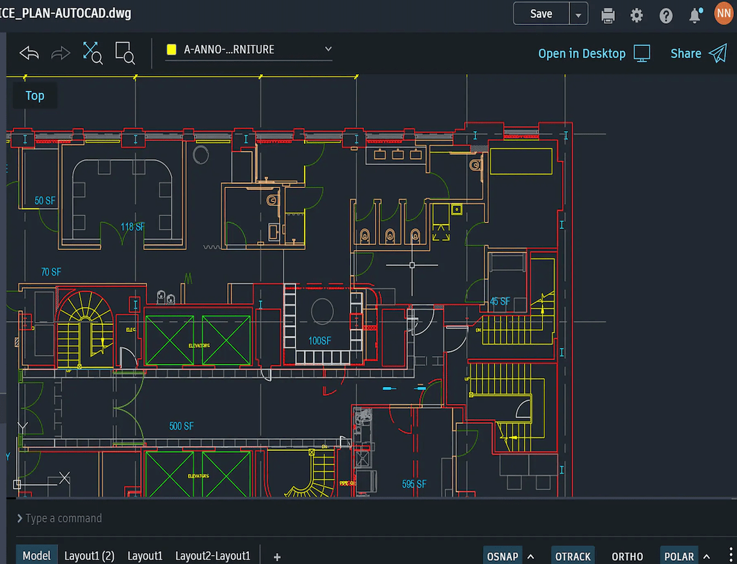Disable the OSNAP toggle
The width and height of the screenshot is (737, 564).
point(502,556)
